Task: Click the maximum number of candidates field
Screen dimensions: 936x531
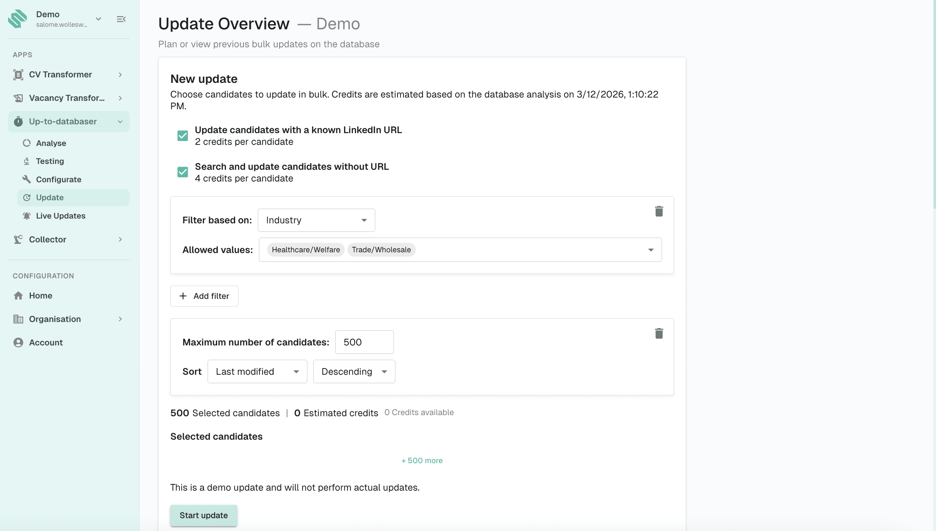Action: click(x=364, y=343)
